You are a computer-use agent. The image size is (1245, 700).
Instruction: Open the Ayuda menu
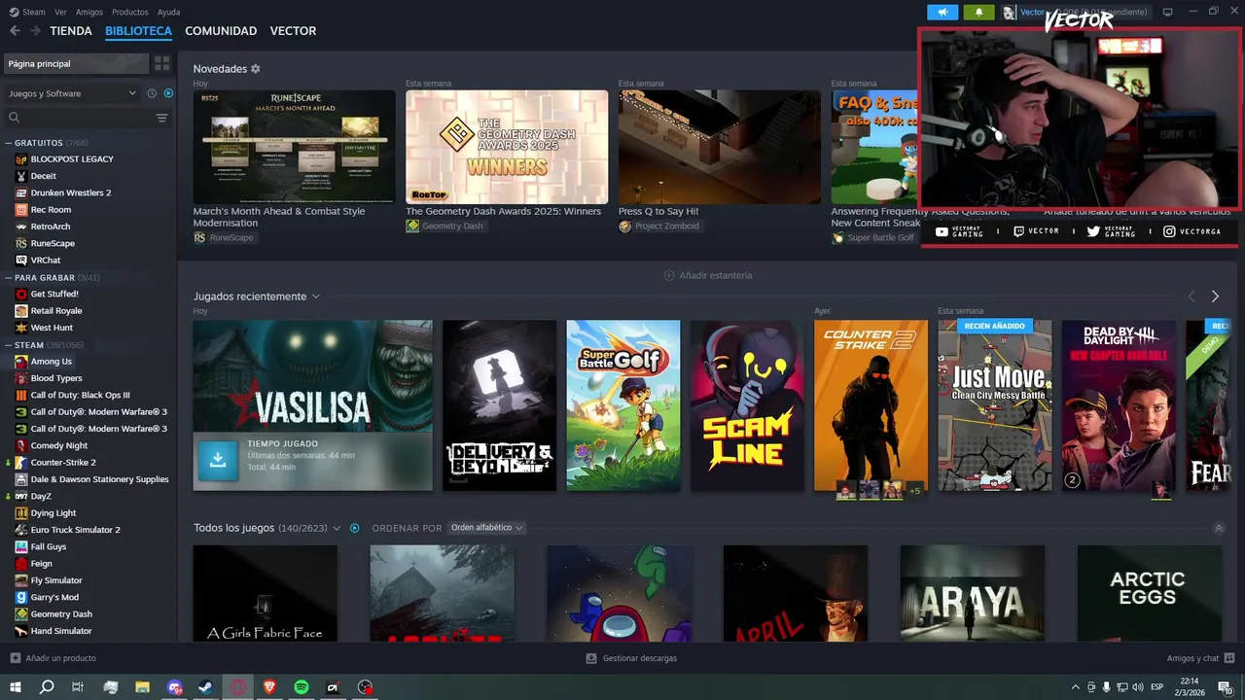168,12
